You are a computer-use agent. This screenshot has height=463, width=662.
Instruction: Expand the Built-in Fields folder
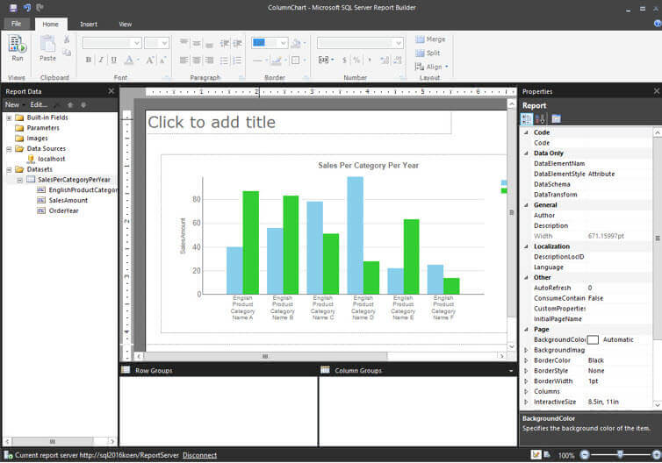tap(9, 118)
